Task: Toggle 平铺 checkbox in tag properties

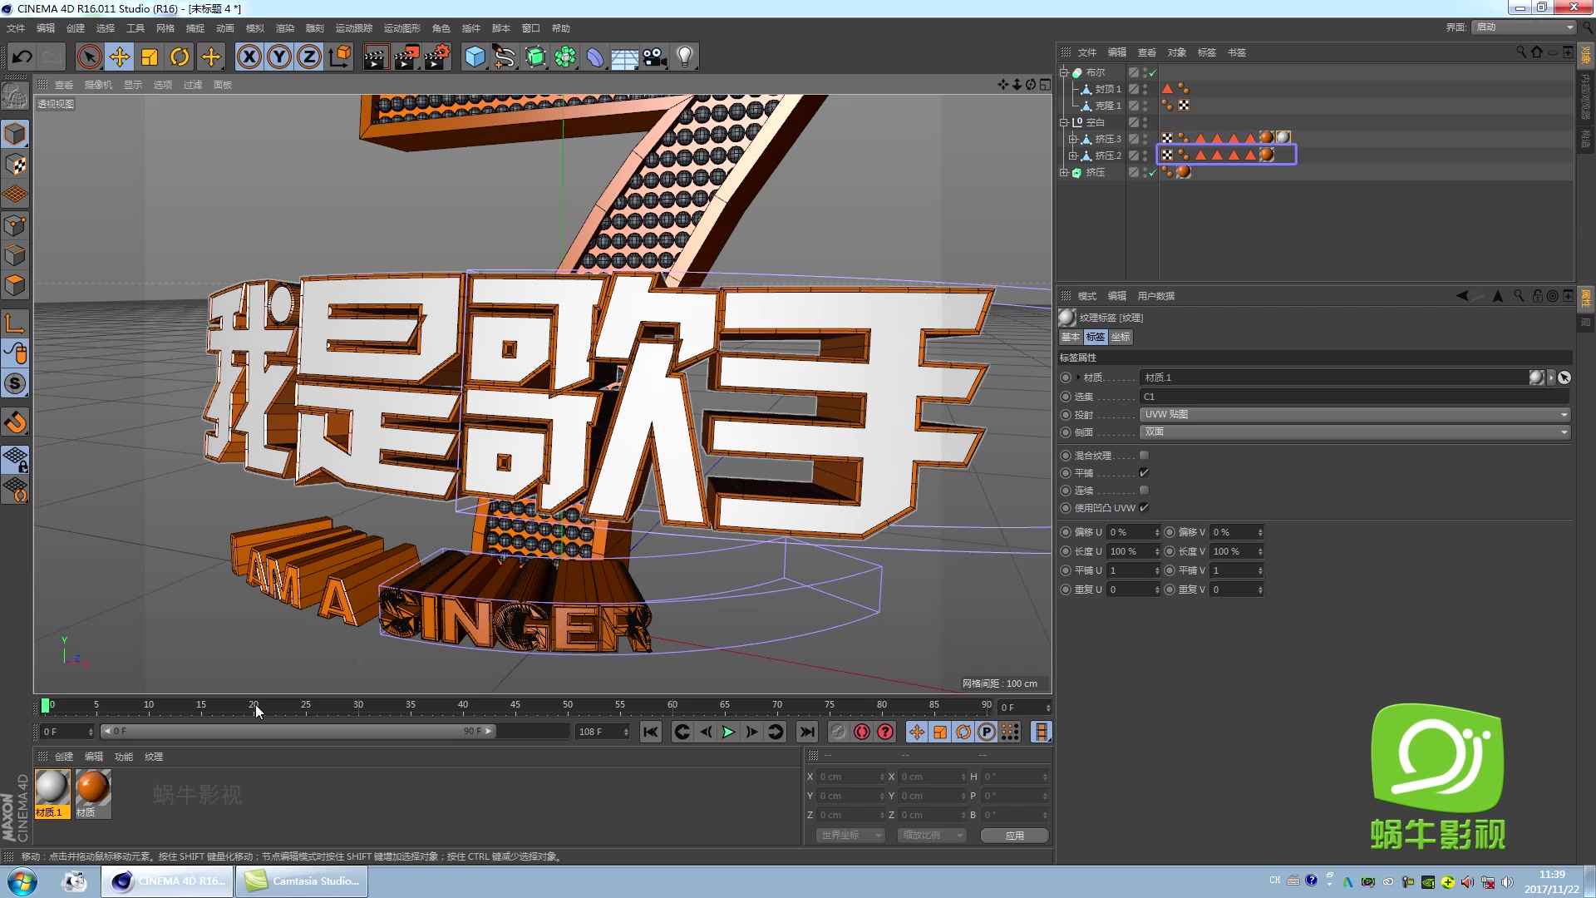Action: click(1145, 472)
